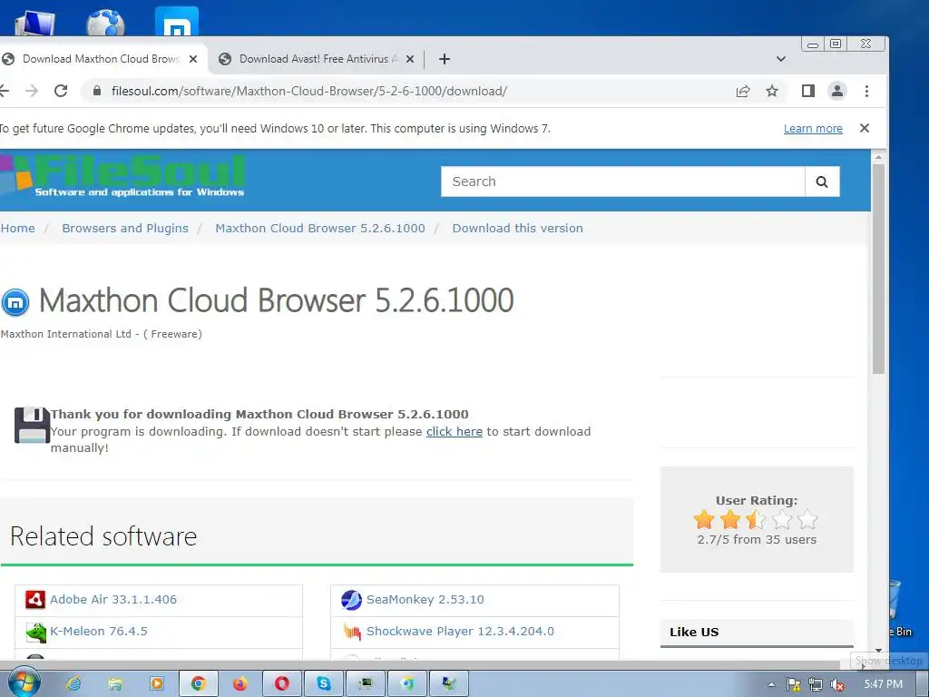
Task: Open Skype from the taskbar
Action: point(324,684)
